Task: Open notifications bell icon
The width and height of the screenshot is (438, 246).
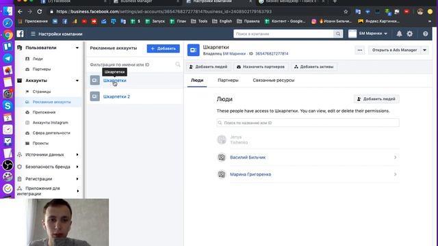Action: (x=399, y=33)
